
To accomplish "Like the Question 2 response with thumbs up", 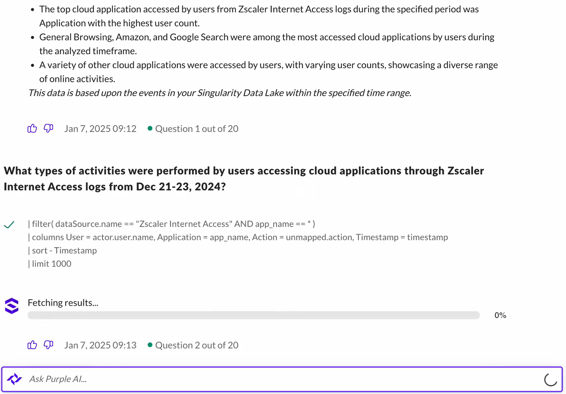I will point(32,345).
